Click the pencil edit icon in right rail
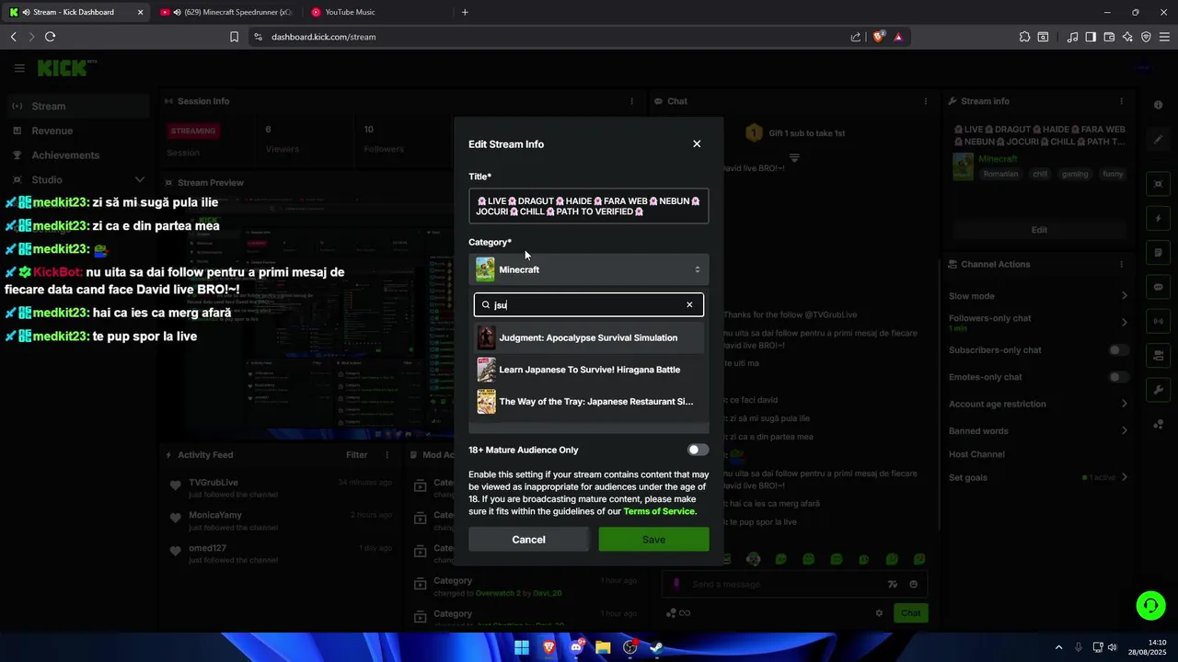Viewport: 1178px width, 662px height. tap(1159, 140)
